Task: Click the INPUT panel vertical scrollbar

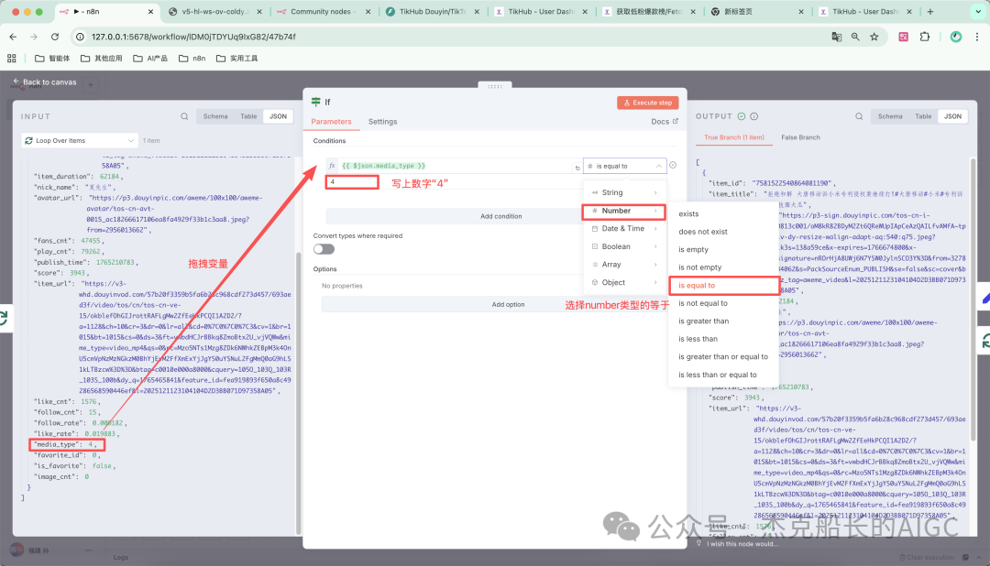Action: tap(298, 391)
